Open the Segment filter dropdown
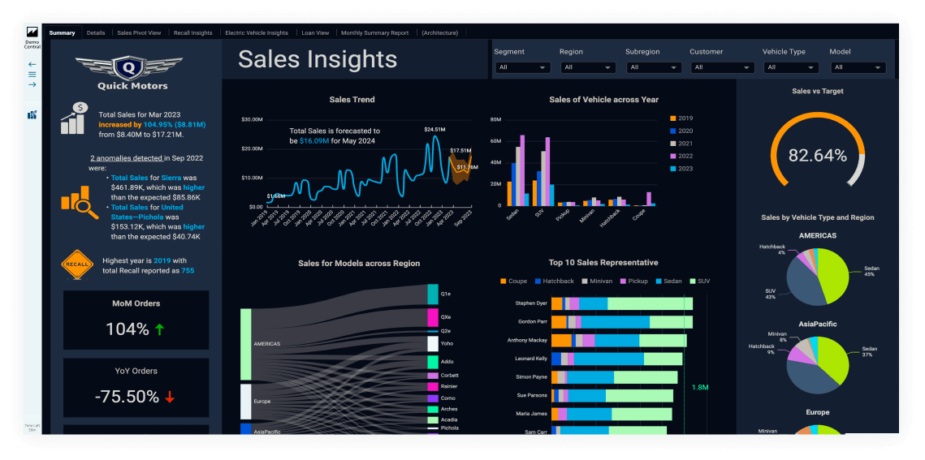Screen dimensions: 925x460 [523, 67]
